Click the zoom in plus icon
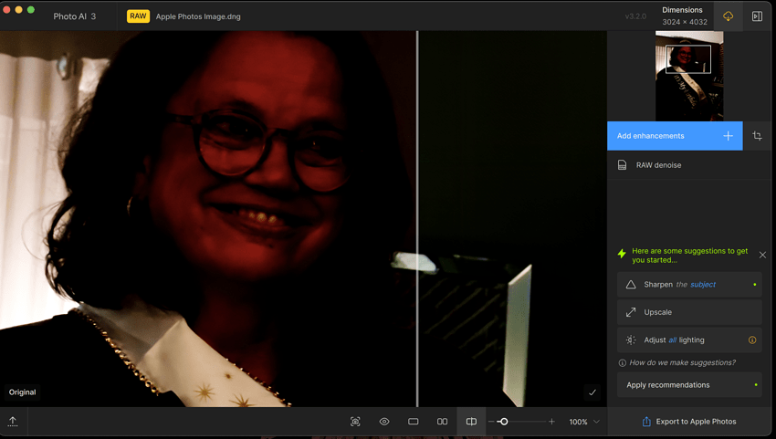This screenshot has height=439, width=776. 551,422
